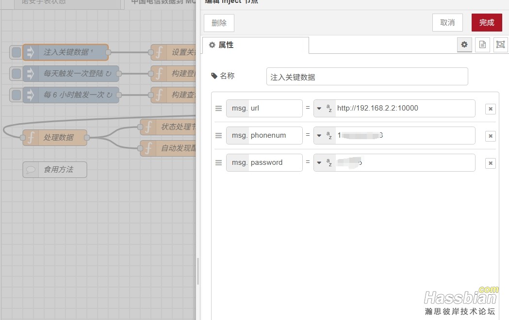Click output port of 注入关键数据 node
Image resolution: width=509 pixels, height=320 pixels.
tap(108, 52)
